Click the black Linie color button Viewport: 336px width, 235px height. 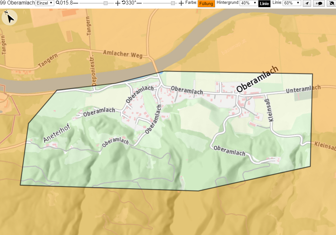tap(264, 3)
